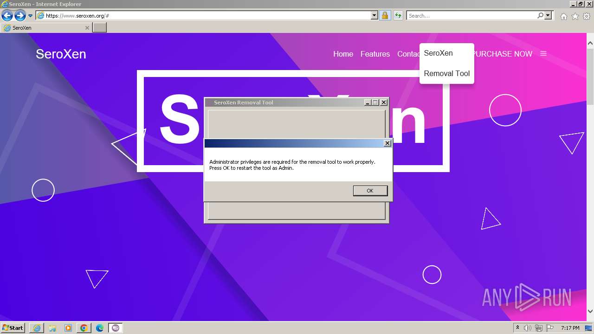The width and height of the screenshot is (594, 334).
Task: Open the search provider dropdown arrow
Action: 548,16
